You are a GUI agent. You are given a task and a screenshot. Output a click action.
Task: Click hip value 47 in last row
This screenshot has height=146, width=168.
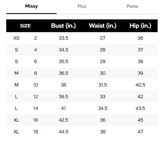pos(140,132)
